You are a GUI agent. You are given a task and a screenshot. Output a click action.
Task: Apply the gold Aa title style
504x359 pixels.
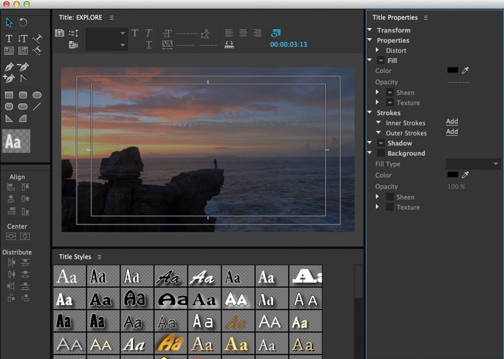[171, 343]
